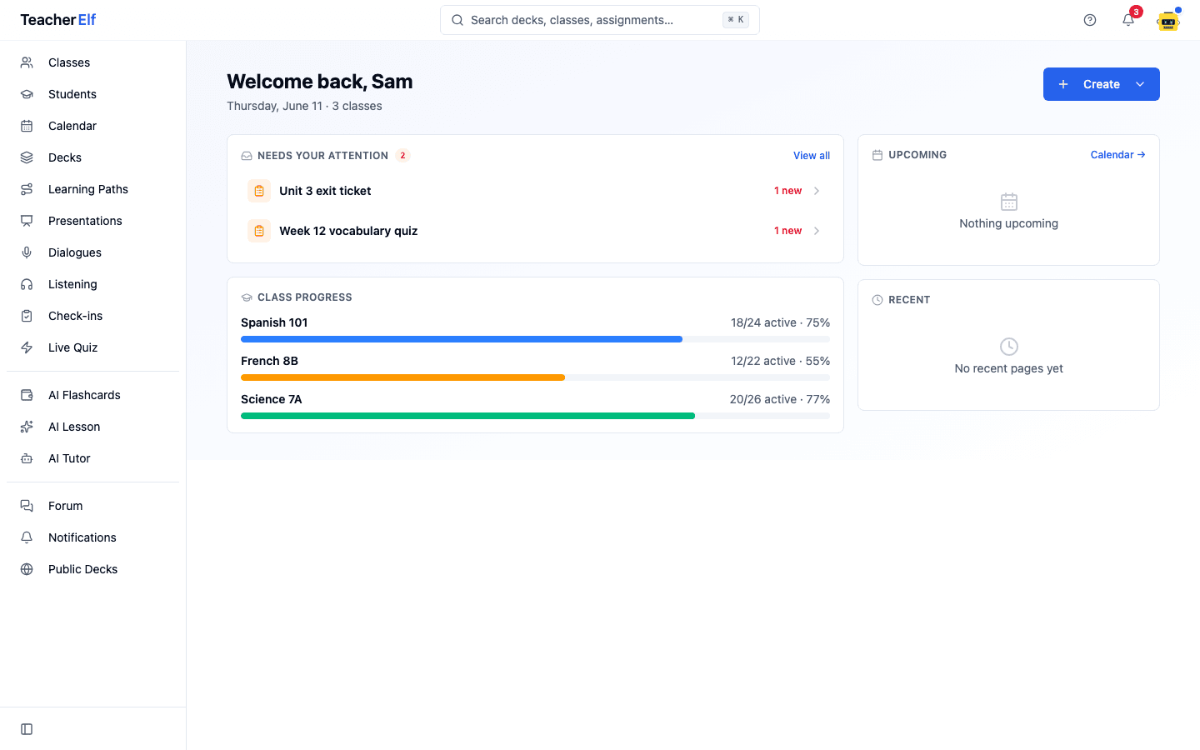Click the ⌘K shortcut badge
The image size is (1200, 750).
(x=736, y=20)
